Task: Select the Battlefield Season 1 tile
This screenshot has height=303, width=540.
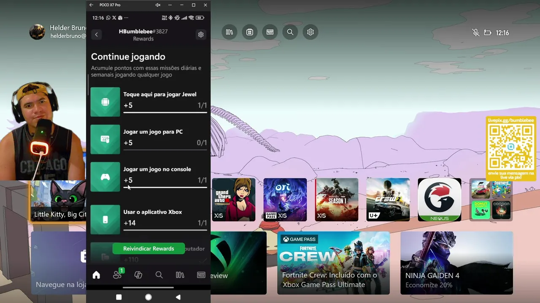Action: pyautogui.click(x=337, y=199)
